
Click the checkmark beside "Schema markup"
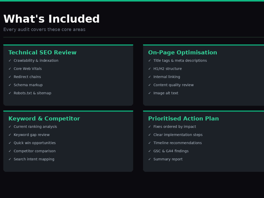pos(10,85)
